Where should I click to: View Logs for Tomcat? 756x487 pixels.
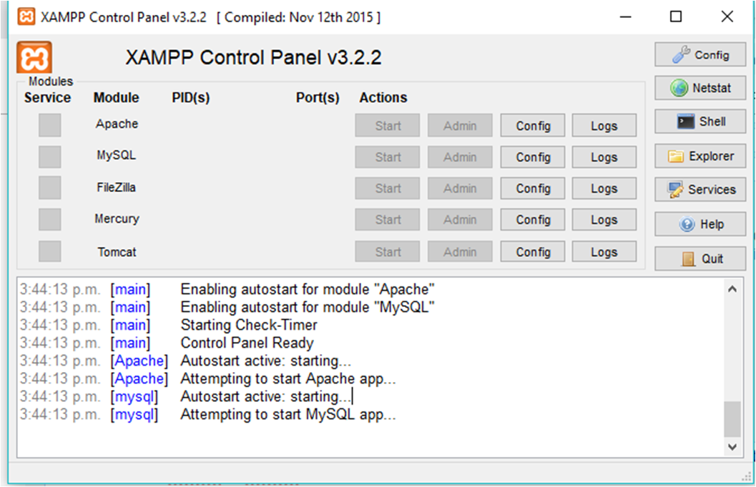pyautogui.click(x=604, y=251)
